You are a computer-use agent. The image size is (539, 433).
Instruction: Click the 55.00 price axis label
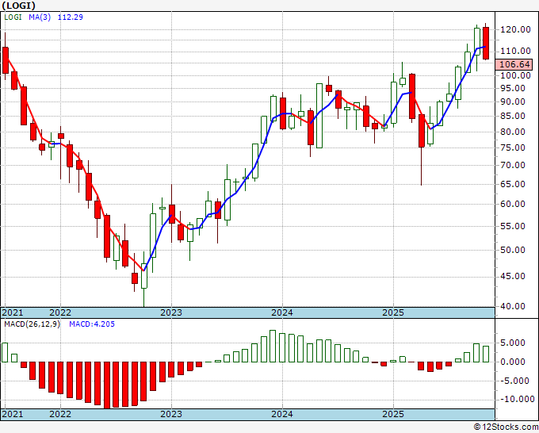513,226
